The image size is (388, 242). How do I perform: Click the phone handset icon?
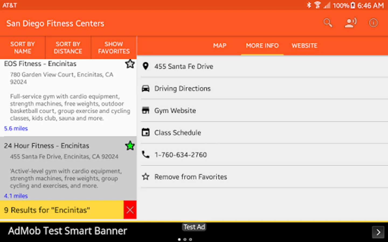(x=145, y=154)
